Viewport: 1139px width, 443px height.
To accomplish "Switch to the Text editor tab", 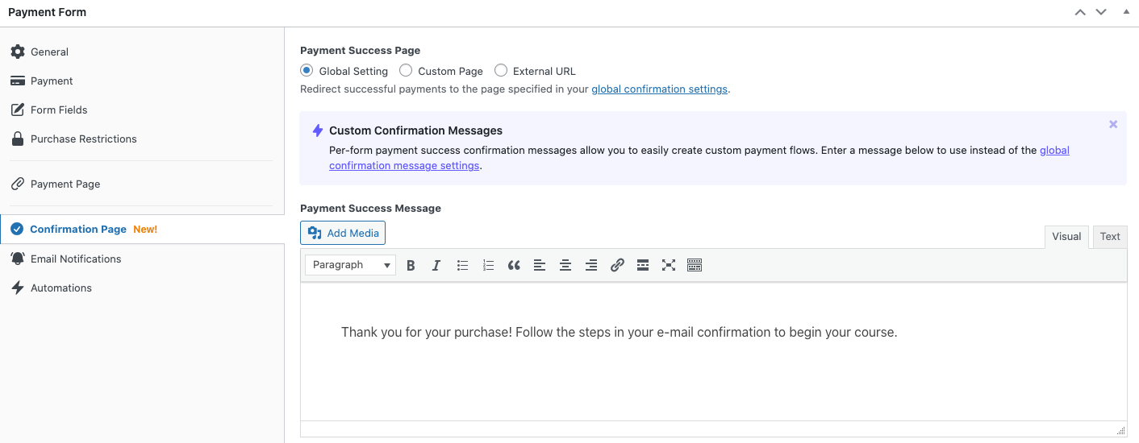I will [x=1110, y=237].
